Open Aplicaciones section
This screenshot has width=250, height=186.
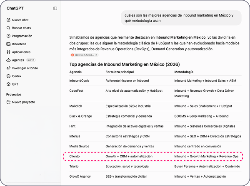[x=18, y=52]
